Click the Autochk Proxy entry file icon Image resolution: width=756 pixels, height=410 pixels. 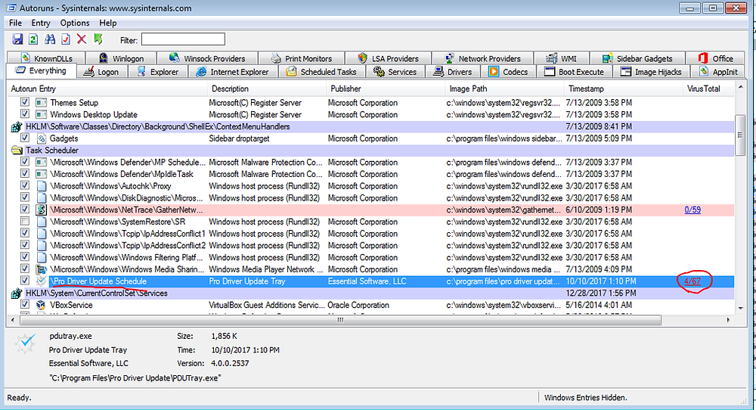pyautogui.click(x=42, y=186)
